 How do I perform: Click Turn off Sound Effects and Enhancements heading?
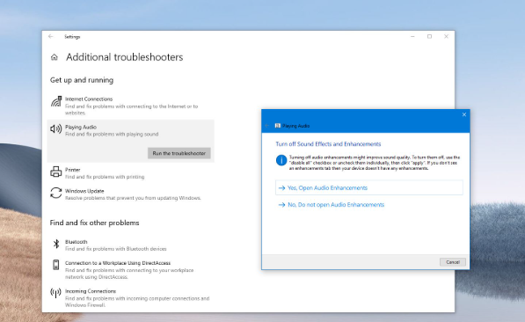point(328,144)
